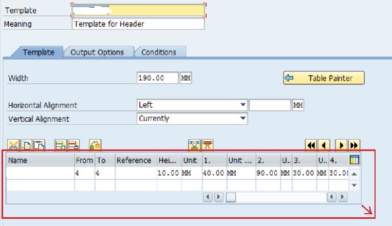Open the Table Painter
This screenshot has height=226, width=392.
(x=324, y=78)
